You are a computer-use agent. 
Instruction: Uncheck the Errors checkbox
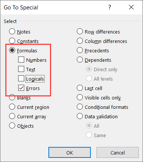tap(21, 88)
